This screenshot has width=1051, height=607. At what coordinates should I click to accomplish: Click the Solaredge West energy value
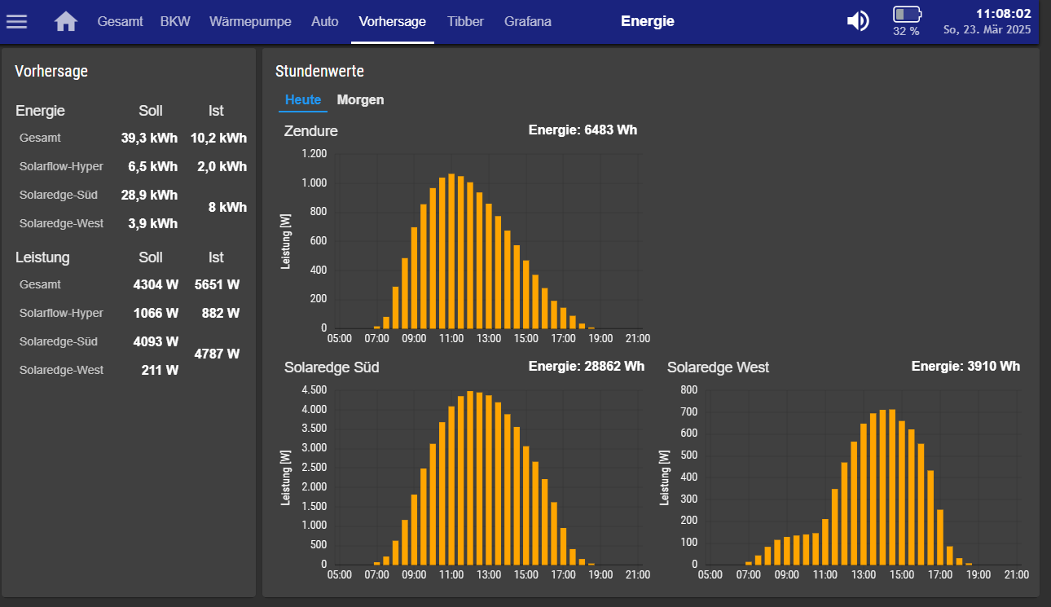click(x=965, y=367)
